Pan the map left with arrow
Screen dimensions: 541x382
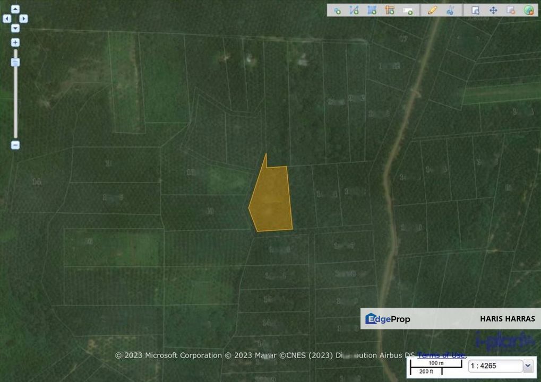(x=6, y=19)
